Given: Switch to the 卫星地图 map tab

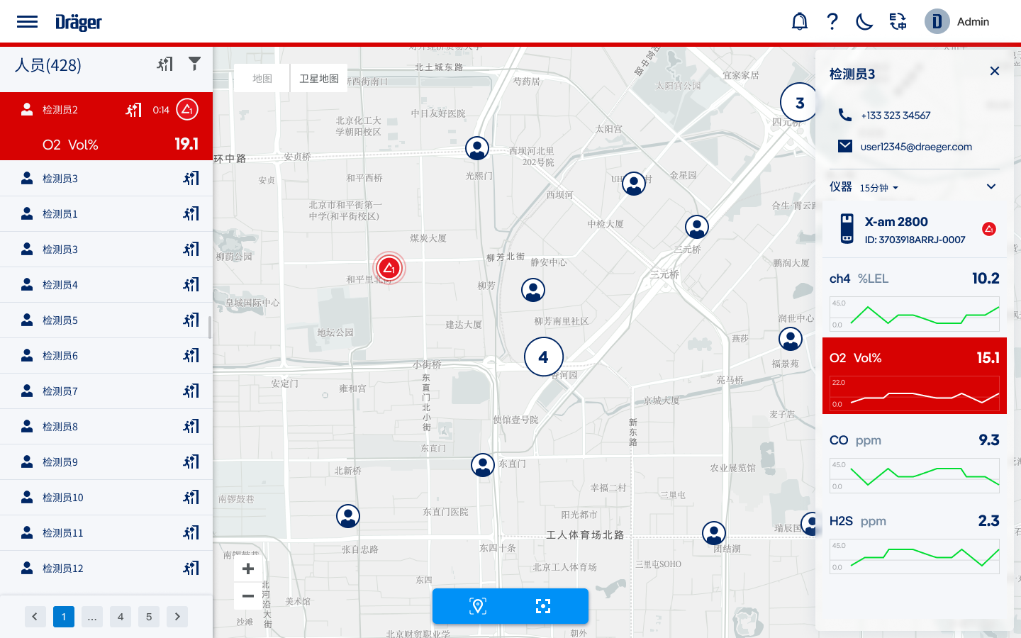Looking at the screenshot, I should (x=318, y=78).
